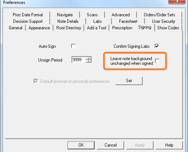Viewport: 188px width, 152px height.
Task: Check Leave note background unchanged when signed
Action: point(157,61)
